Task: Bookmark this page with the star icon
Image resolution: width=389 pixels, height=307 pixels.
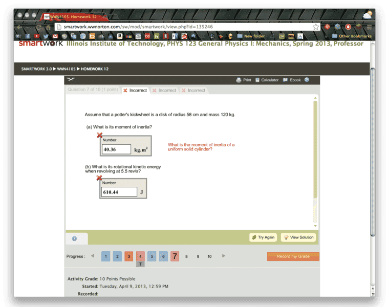Action: coord(316,27)
